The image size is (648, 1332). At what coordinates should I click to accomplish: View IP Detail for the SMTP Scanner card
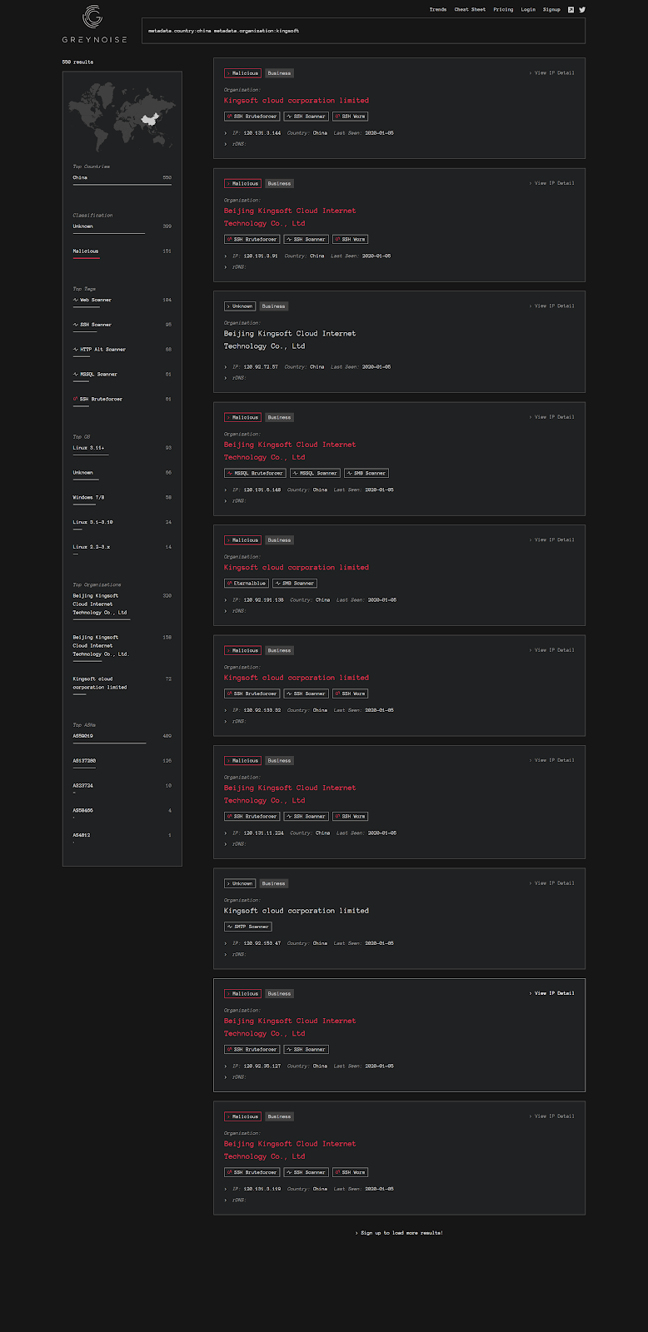(551, 883)
